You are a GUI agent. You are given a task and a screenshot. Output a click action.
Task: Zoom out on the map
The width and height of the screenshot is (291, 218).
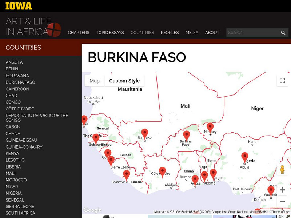[282, 202]
